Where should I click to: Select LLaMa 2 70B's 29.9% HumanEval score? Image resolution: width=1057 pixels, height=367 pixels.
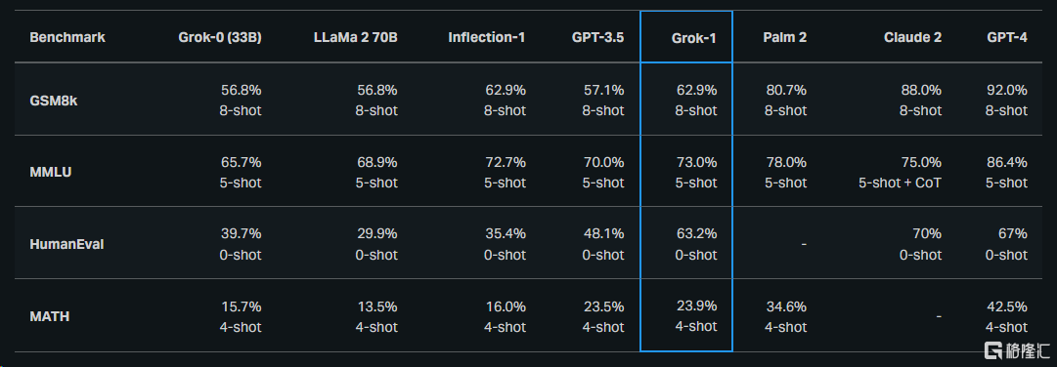click(376, 233)
